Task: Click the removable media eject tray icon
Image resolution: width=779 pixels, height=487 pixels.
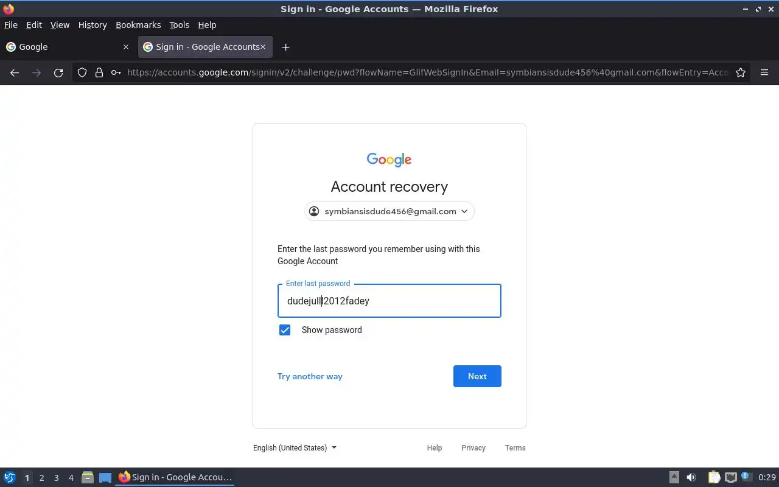Action: [674, 477]
